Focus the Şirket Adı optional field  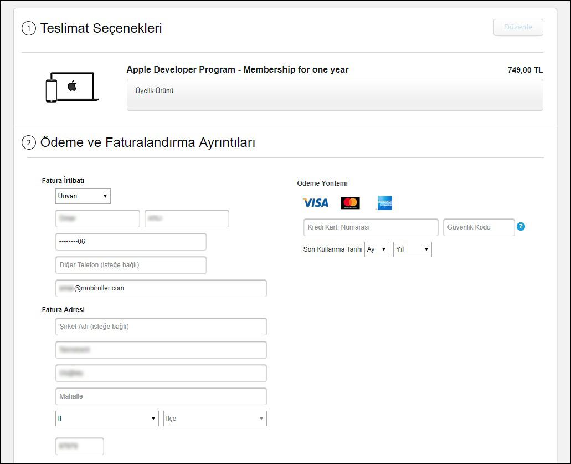pos(161,327)
